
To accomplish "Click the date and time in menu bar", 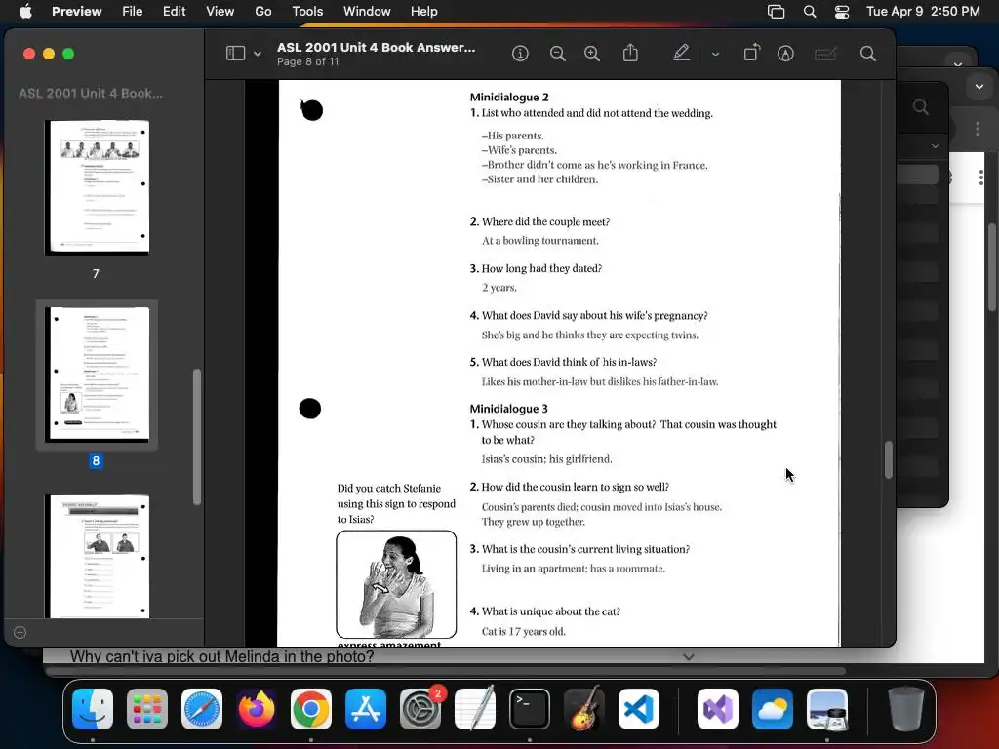I will coord(923,11).
